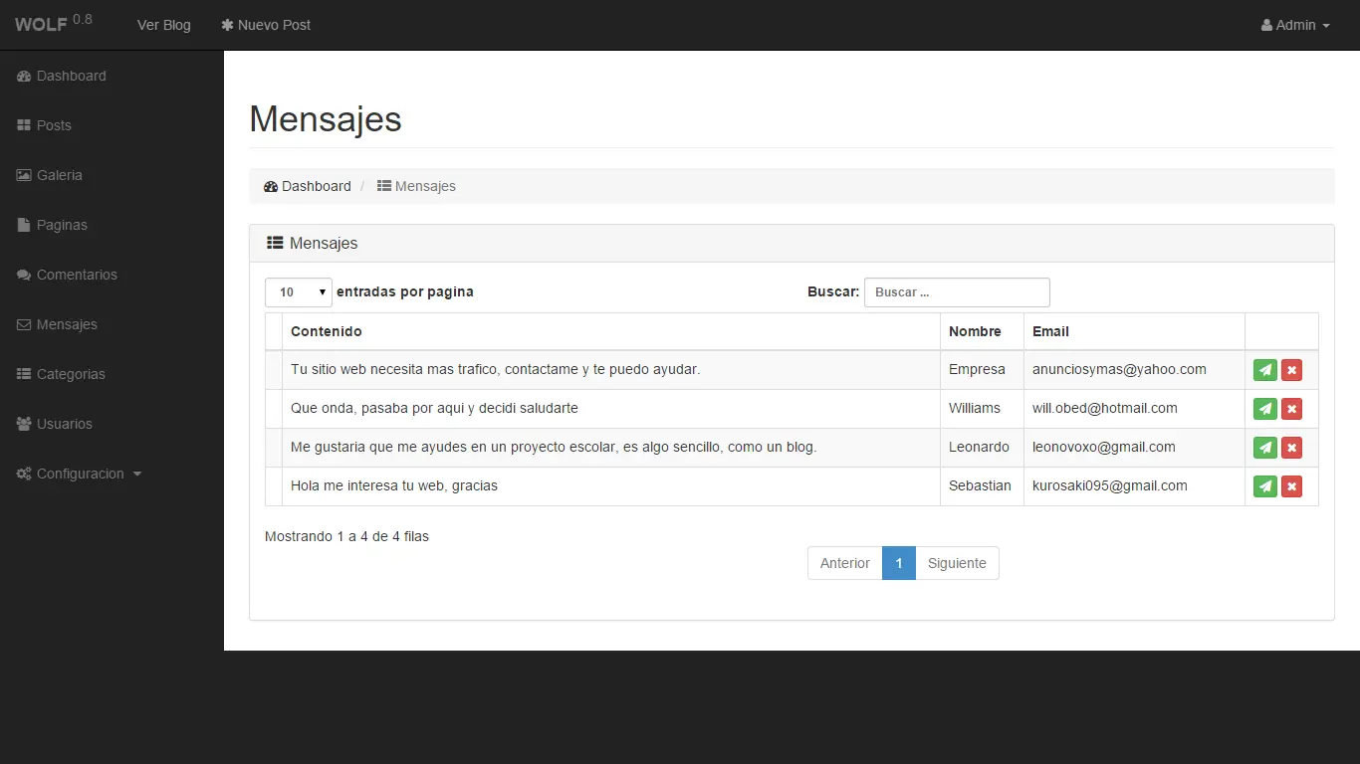Viewport: 1360px width, 764px height.
Task: Click the email anunciosymas@yahoo.com
Action: pyautogui.click(x=1119, y=369)
